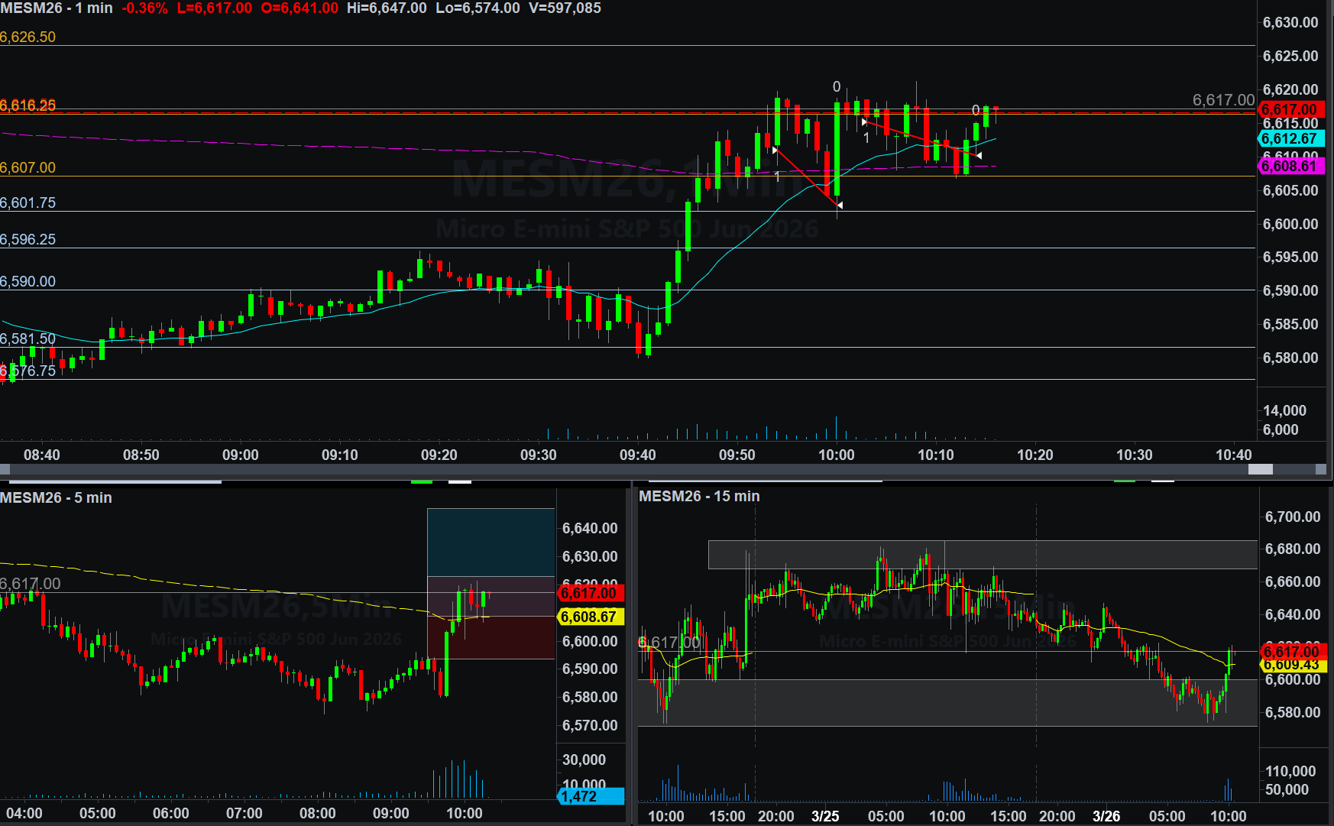Select the MESM26 - 1 min chart title

pos(57,8)
